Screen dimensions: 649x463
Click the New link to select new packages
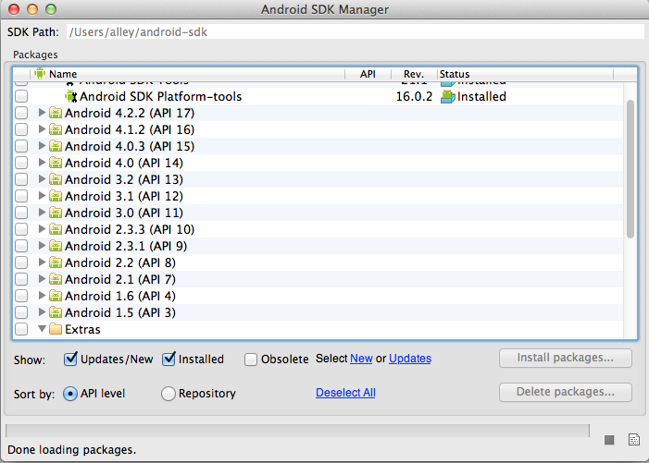pos(361,359)
